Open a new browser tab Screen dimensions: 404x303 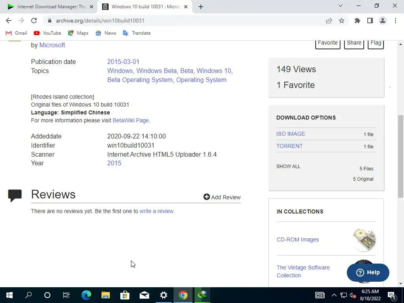click(201, 7)
